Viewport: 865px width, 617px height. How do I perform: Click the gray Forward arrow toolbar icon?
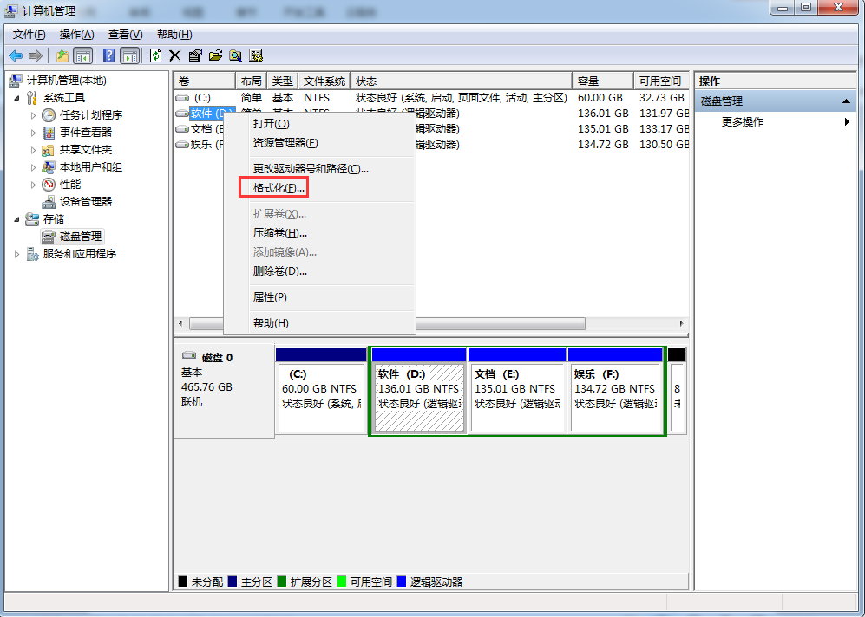click(36, 55)
